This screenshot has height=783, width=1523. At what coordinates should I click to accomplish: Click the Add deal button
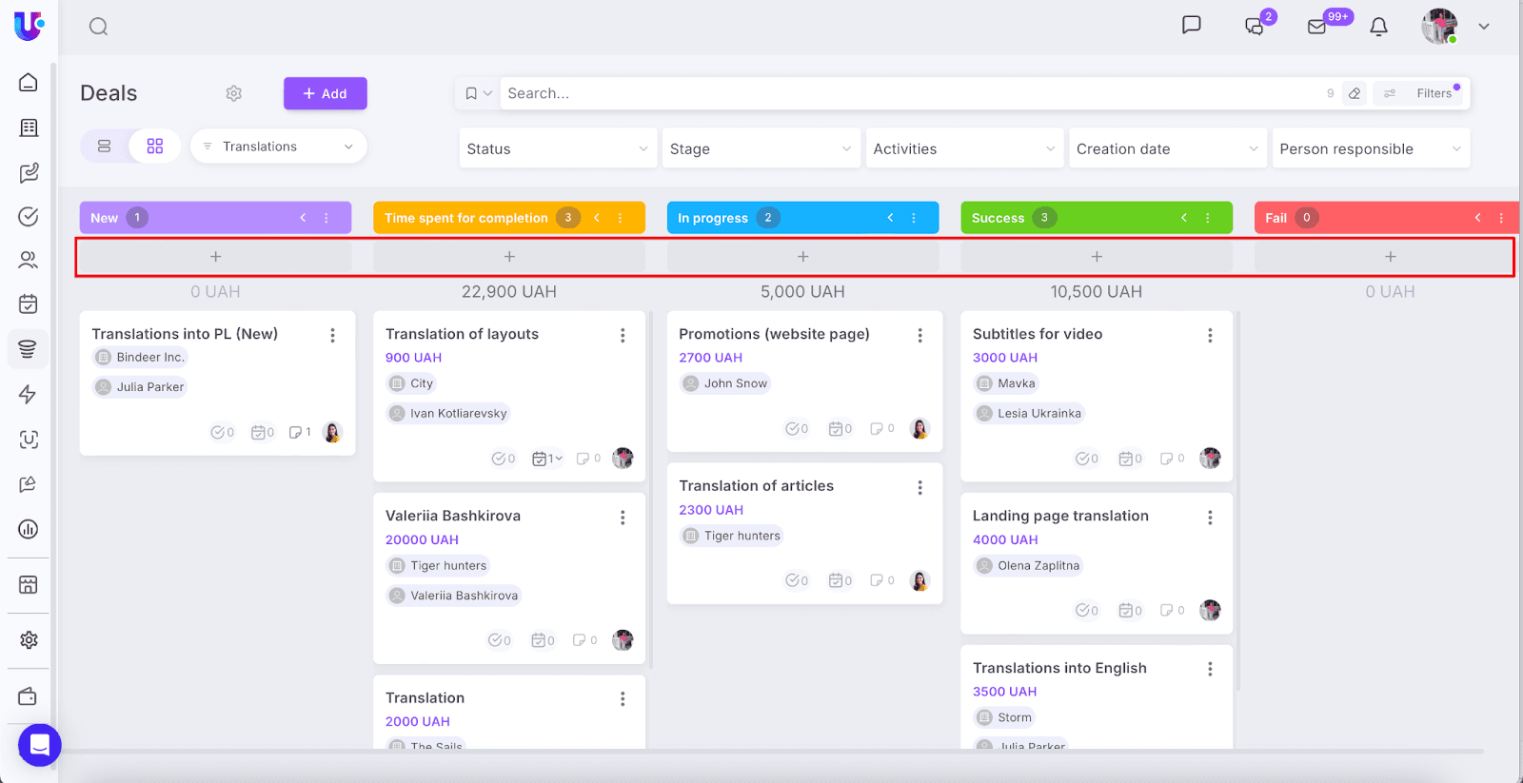pyautogui.click(x=325, y=93)
